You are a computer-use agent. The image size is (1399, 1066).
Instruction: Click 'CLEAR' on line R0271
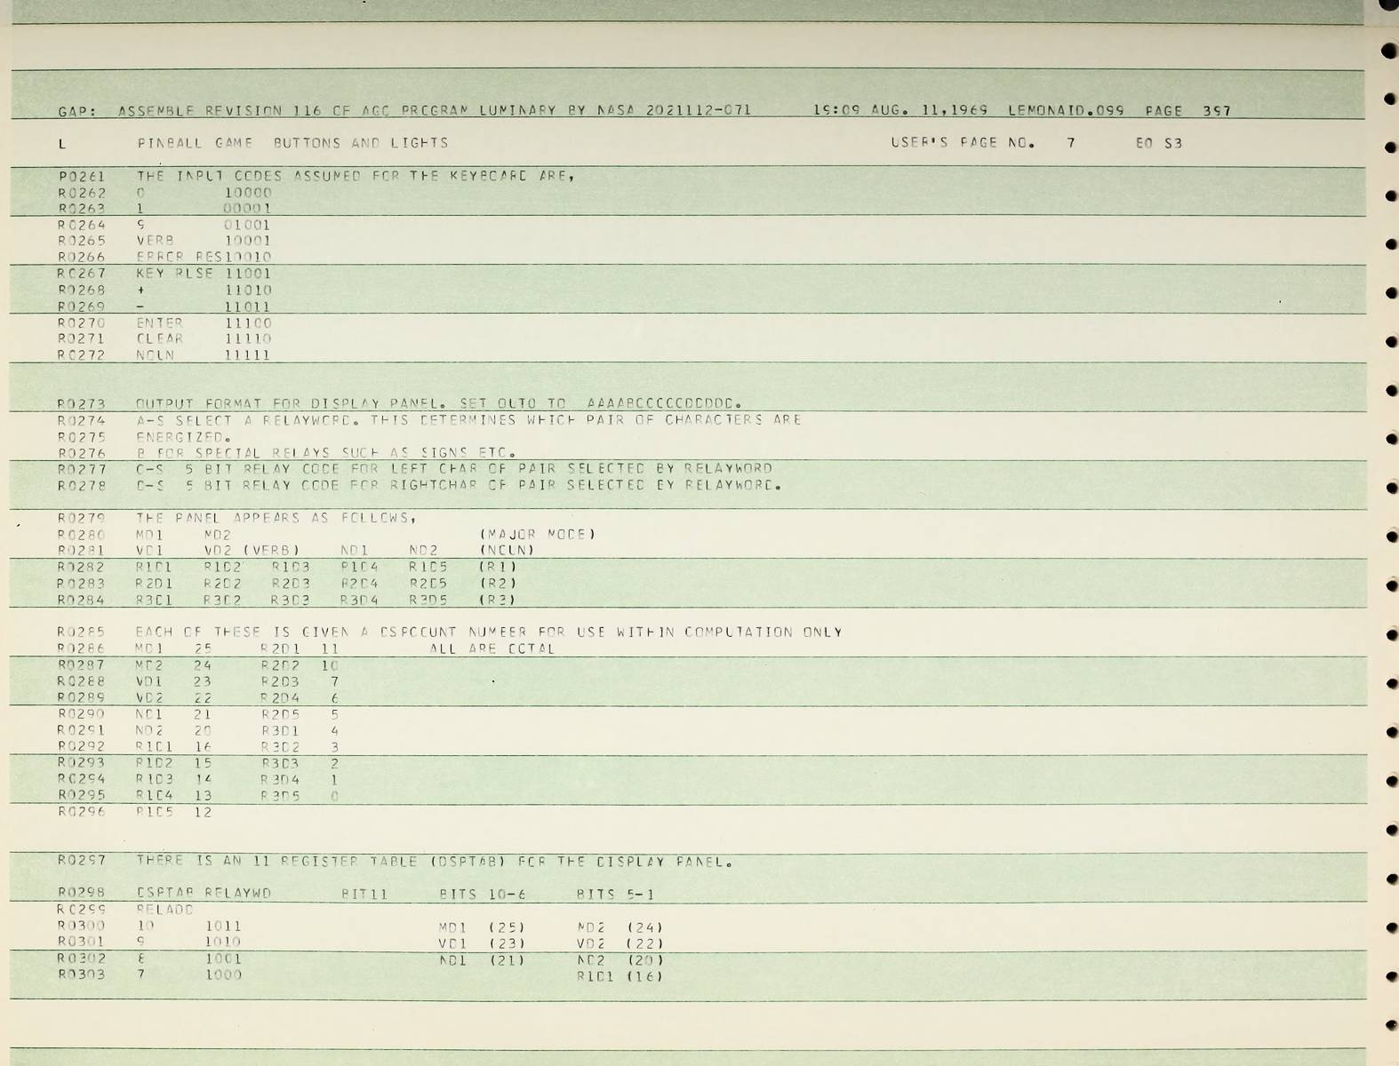159,338
